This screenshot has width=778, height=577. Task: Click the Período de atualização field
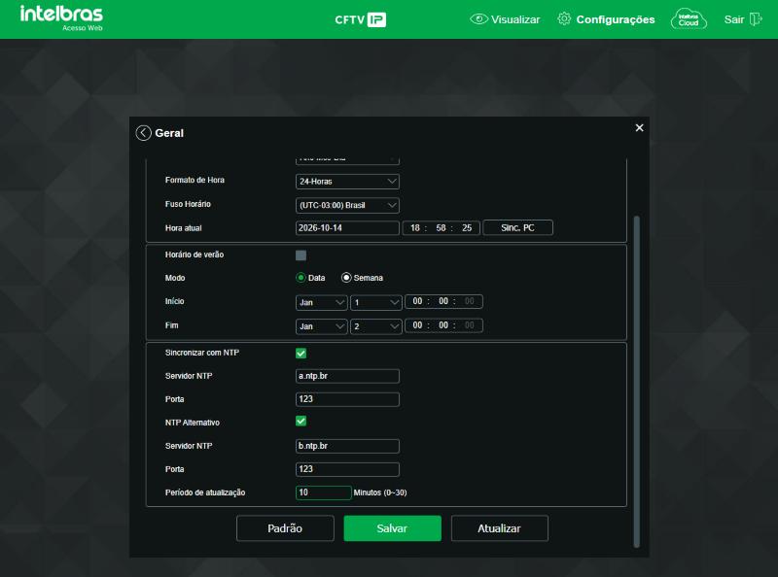click(x=324, y=492)
